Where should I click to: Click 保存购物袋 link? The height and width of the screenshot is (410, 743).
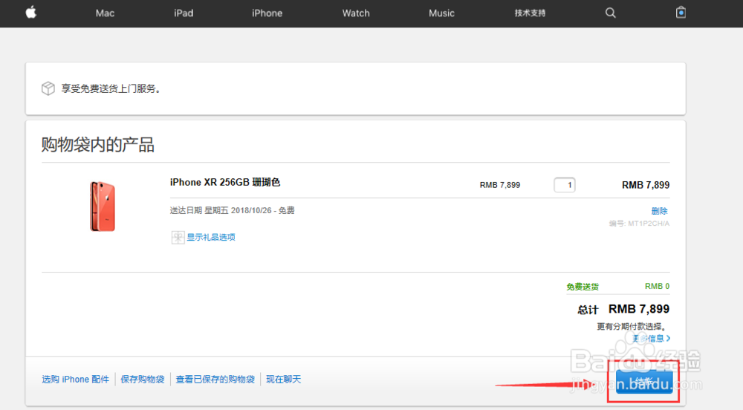142,380
